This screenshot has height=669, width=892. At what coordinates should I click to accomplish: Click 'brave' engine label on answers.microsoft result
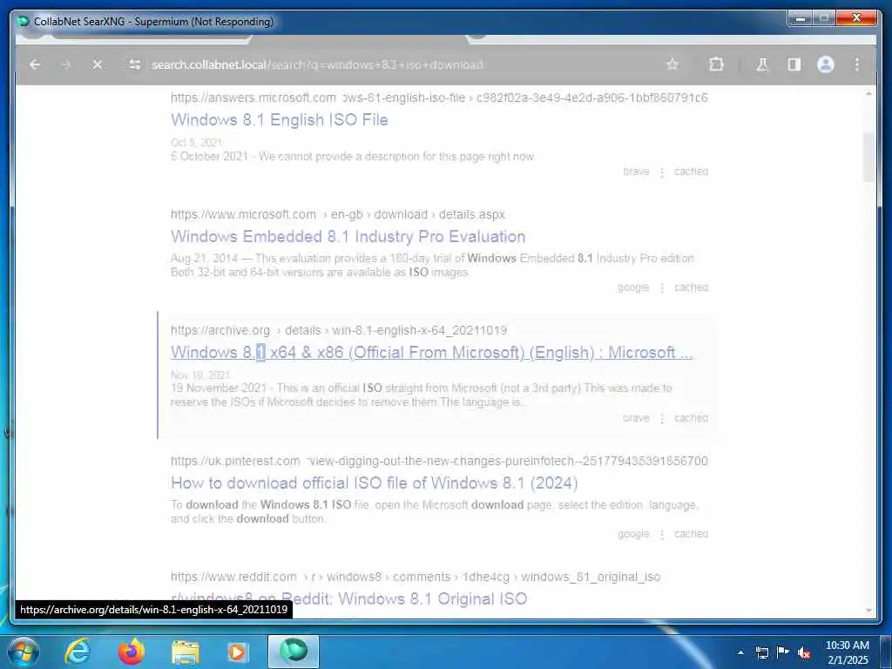[x=636, y=172]
